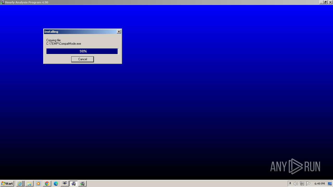Click the 98% installation progress bar
Screen dimensions: 333x187
[x=82, y=51]
